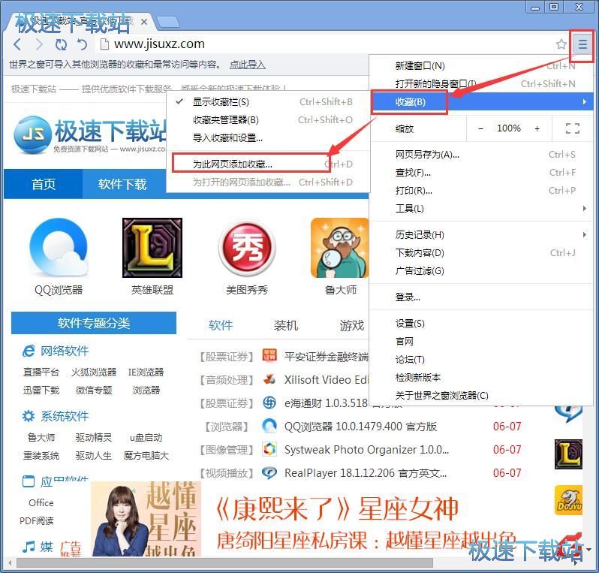Screen dimensions: 599x573
Task: Open the 驱动精灵 link
Action: click(x=94, y=437)
